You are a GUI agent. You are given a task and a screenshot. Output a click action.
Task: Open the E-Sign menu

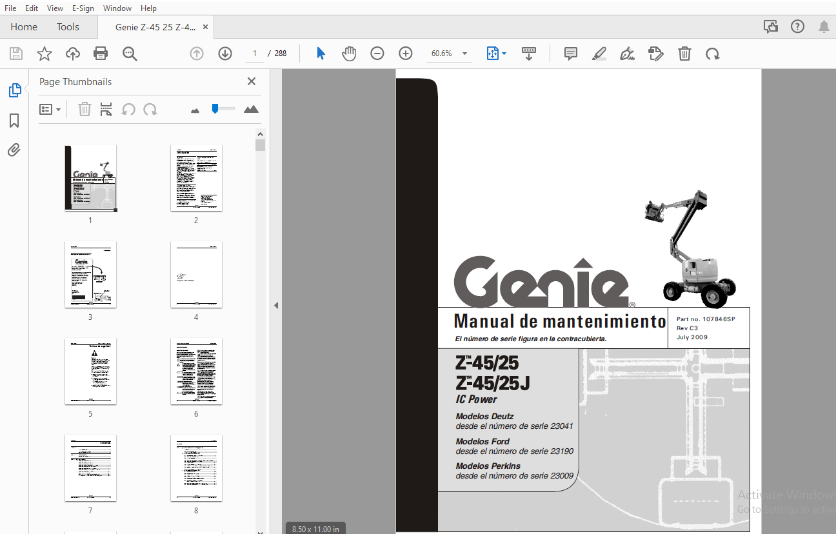[83, 8]
